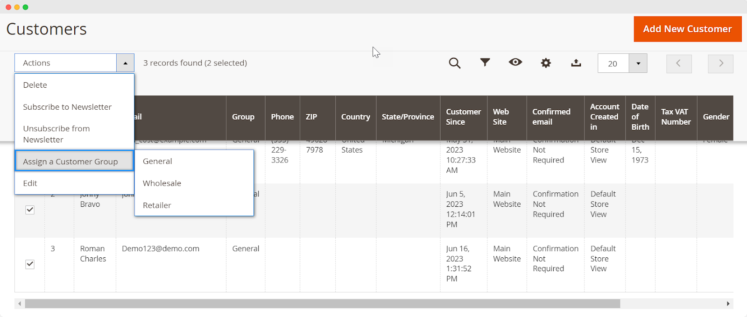Choose the Retailer customer group
Screen dimensions: 747x317
click(x=157, y=205)
